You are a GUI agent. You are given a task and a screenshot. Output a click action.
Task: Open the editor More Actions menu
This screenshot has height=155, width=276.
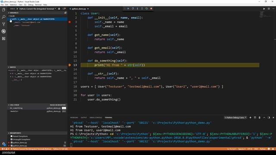pyautogui.click(x=273, y=9)
